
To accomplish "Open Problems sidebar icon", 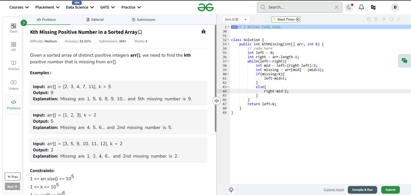I will (13, 104).
